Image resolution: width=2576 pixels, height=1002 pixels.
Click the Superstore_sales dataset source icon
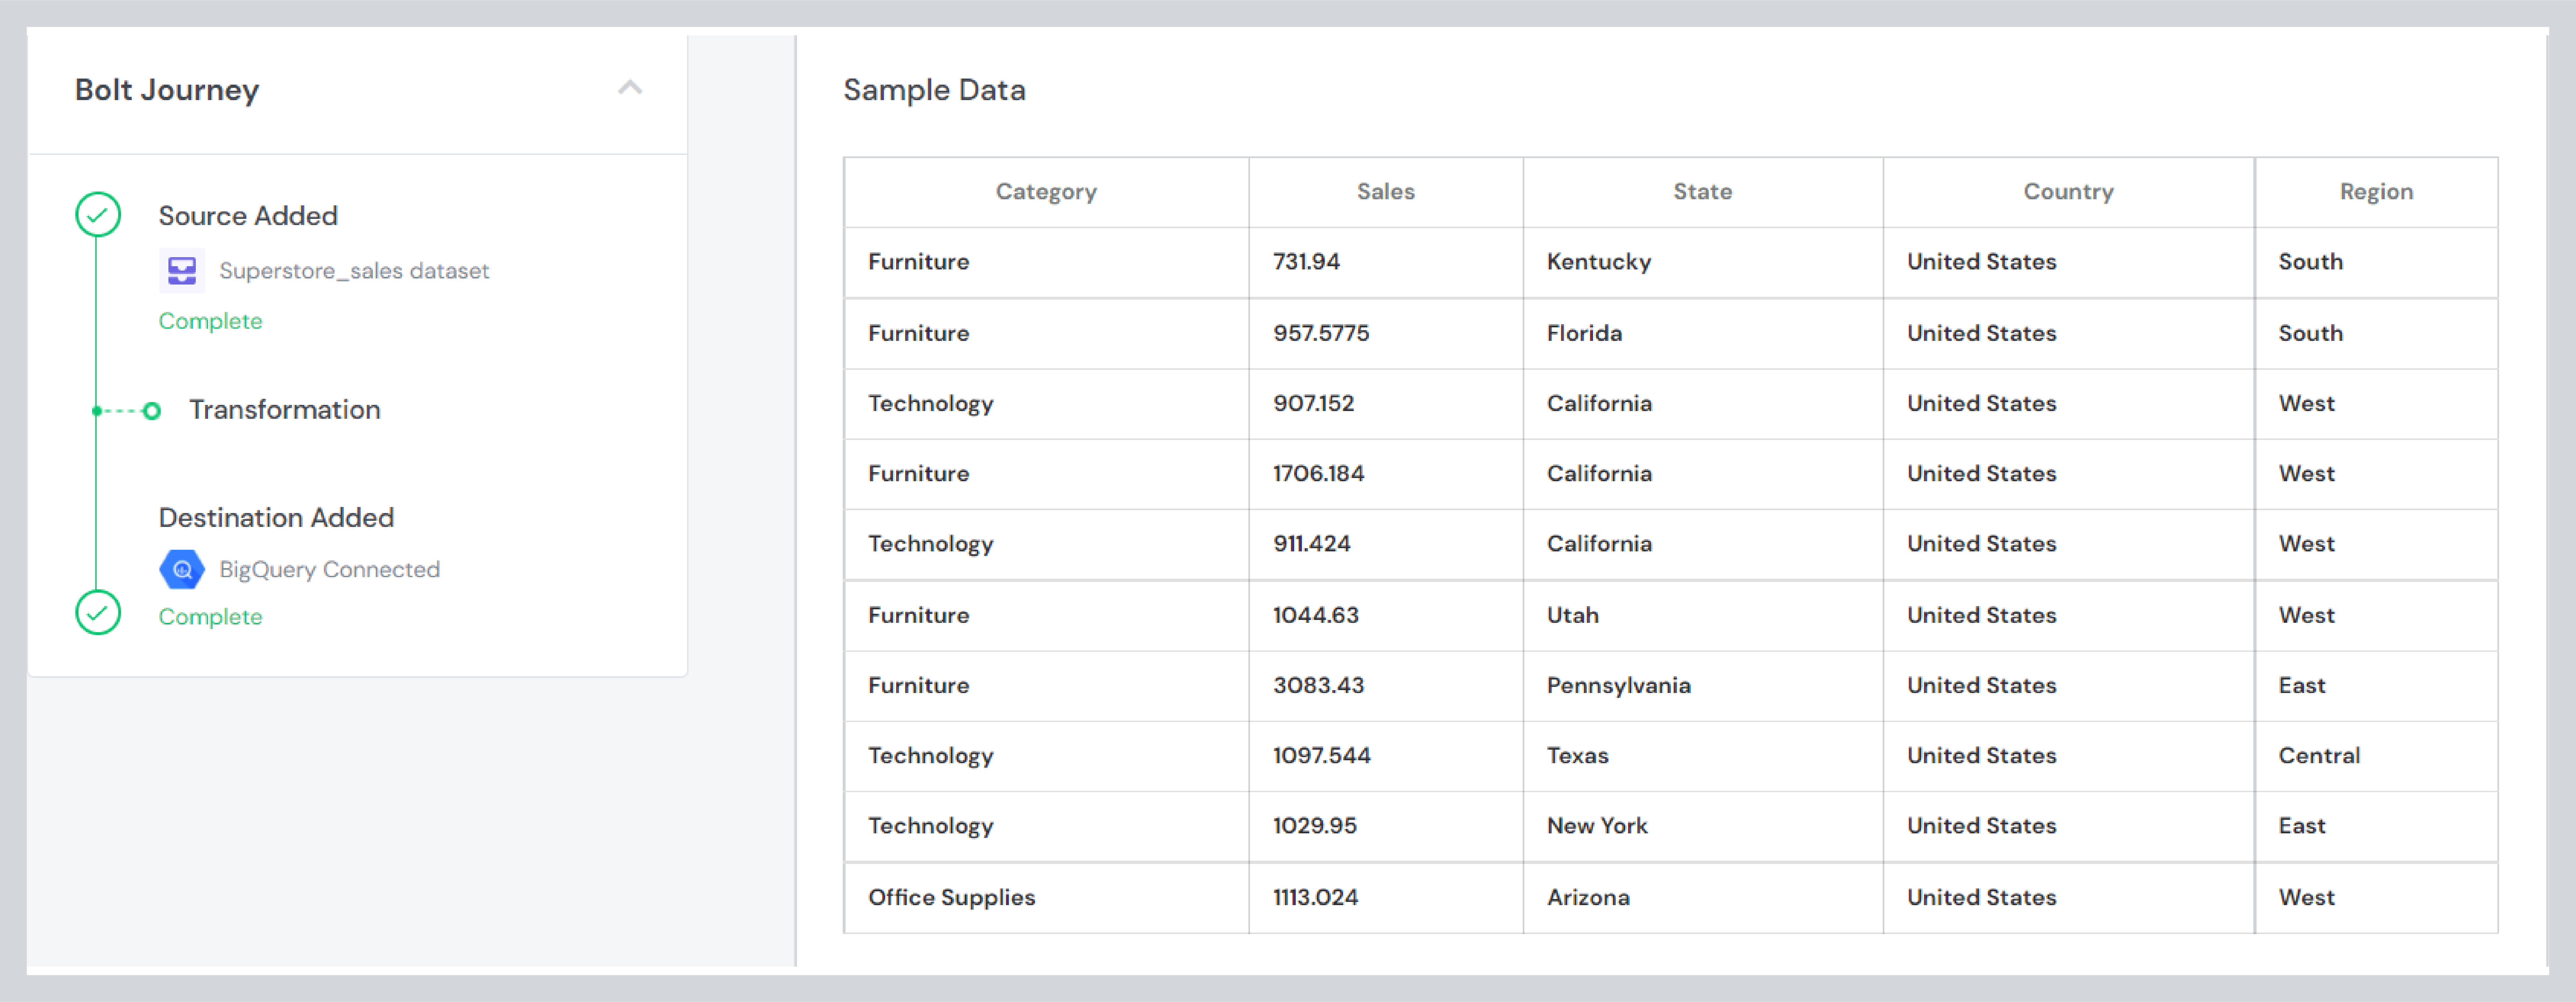[182, 270]
